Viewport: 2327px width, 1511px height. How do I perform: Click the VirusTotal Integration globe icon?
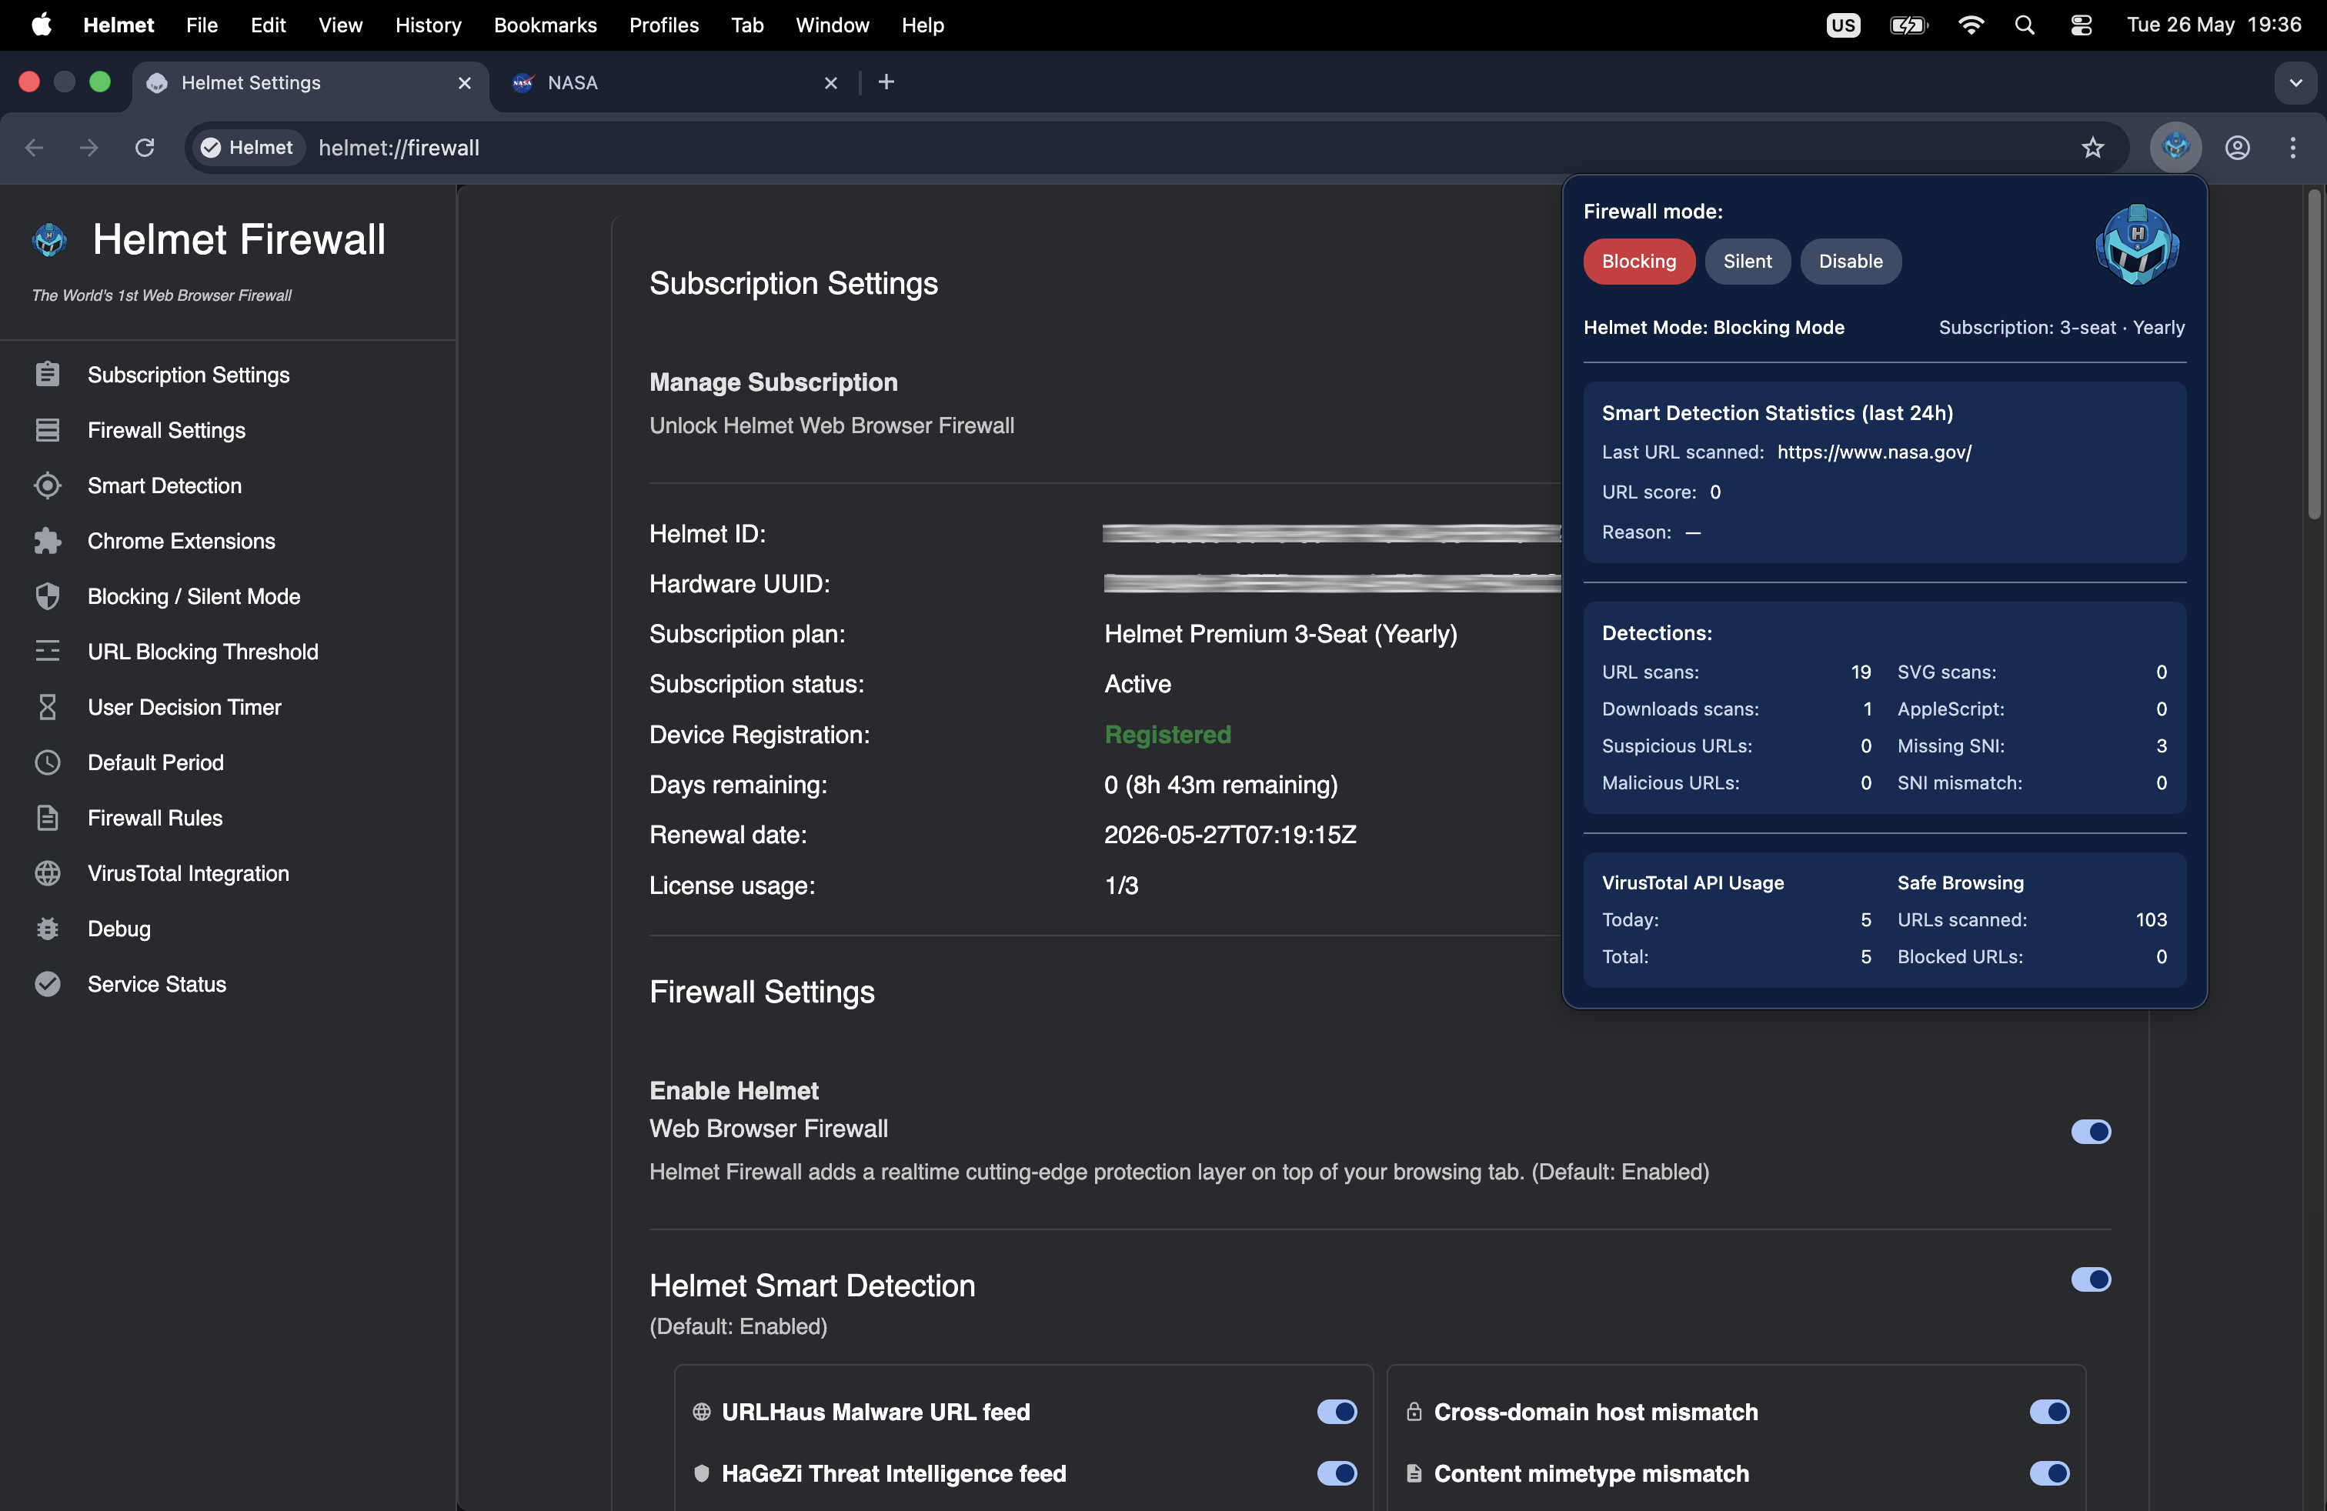(x=47, y=874)
